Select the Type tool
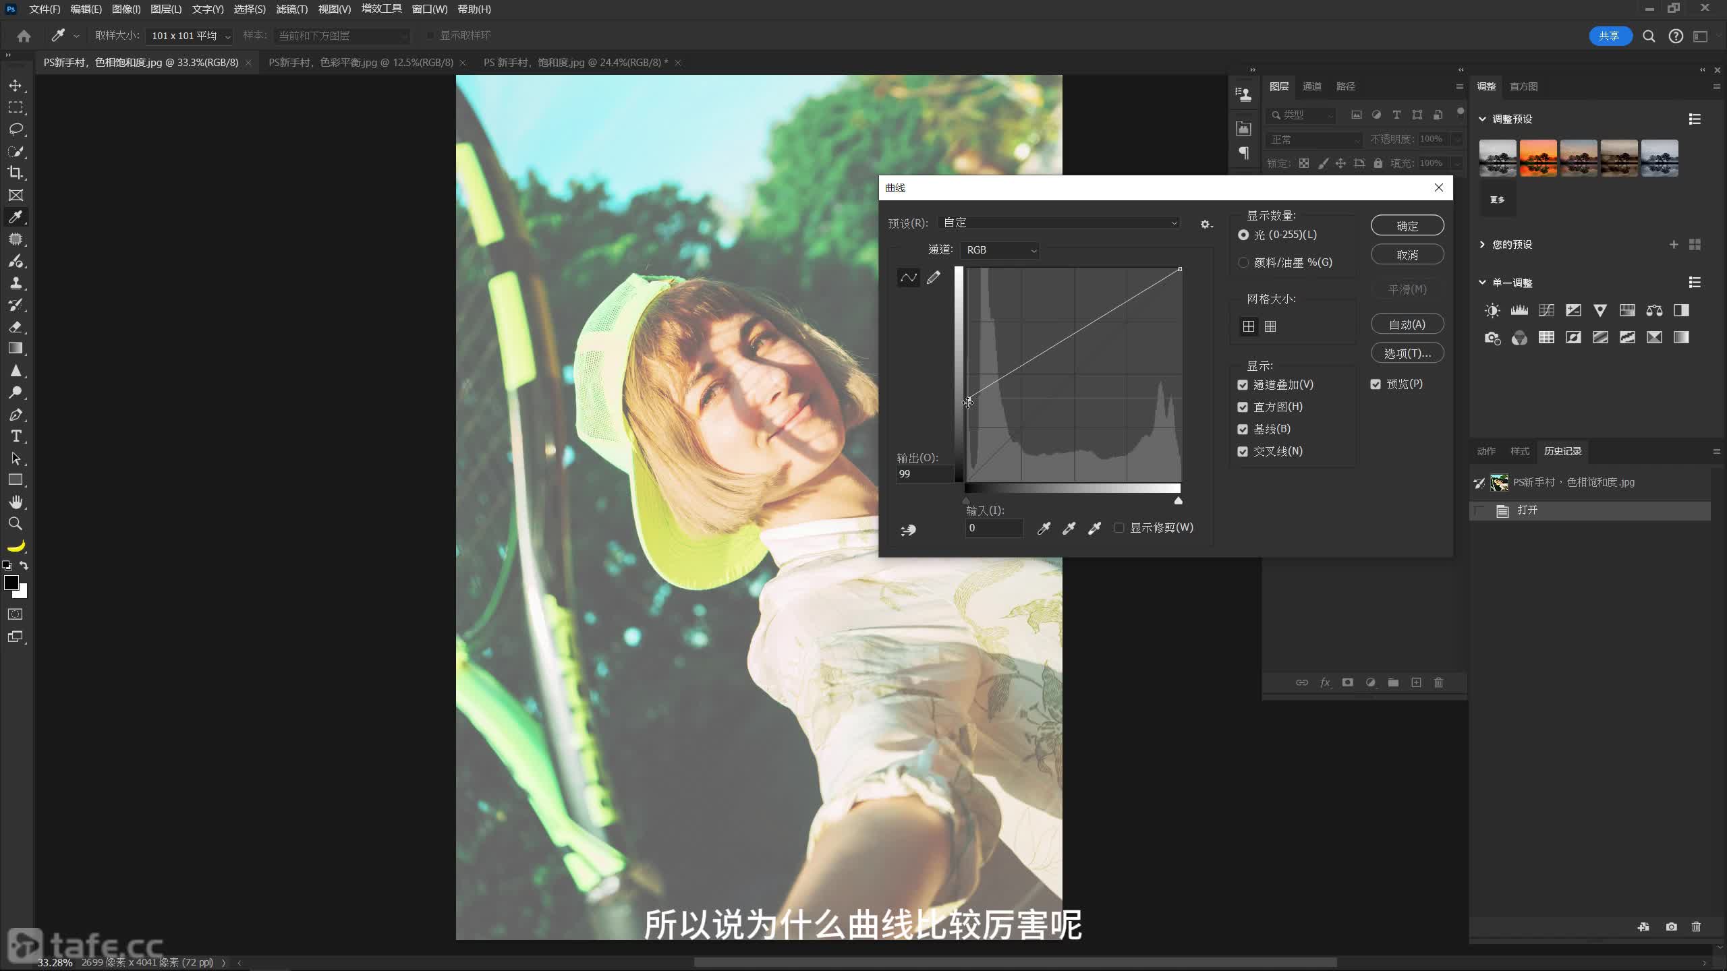Image resolution: width=1727 pixels, height=971 pixels. 16,436
